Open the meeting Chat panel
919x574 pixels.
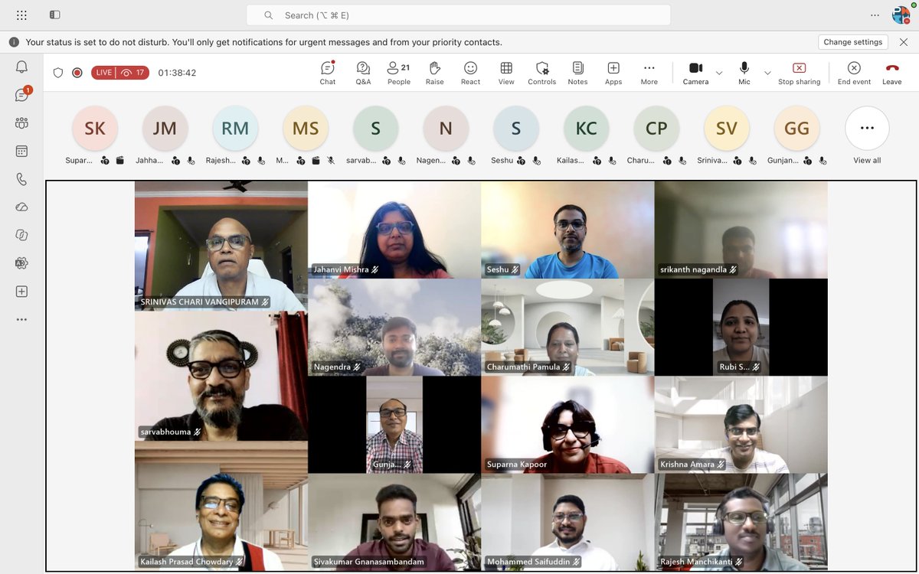click(328, 73)
